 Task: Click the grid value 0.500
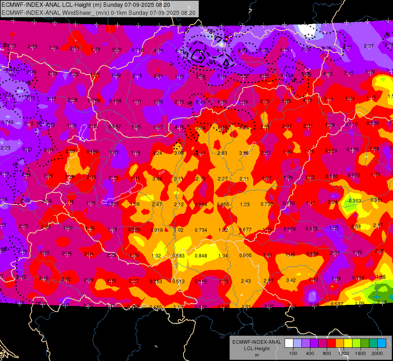tap(134, 230)
